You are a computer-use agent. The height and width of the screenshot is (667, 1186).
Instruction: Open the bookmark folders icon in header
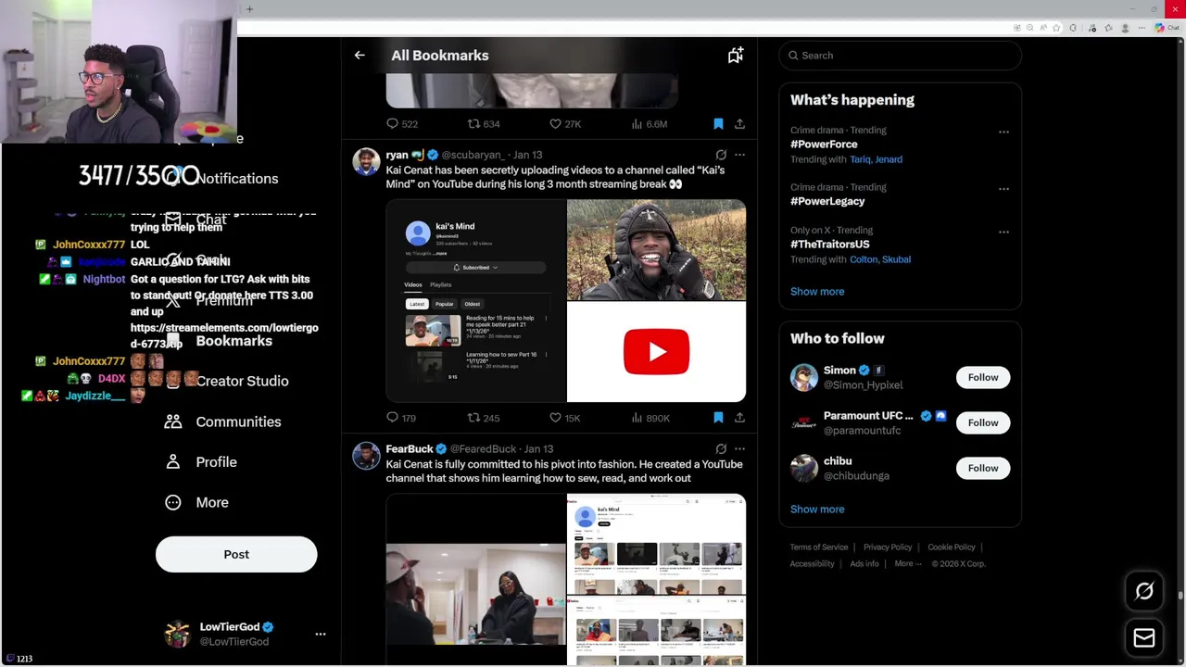click(736, 56)
